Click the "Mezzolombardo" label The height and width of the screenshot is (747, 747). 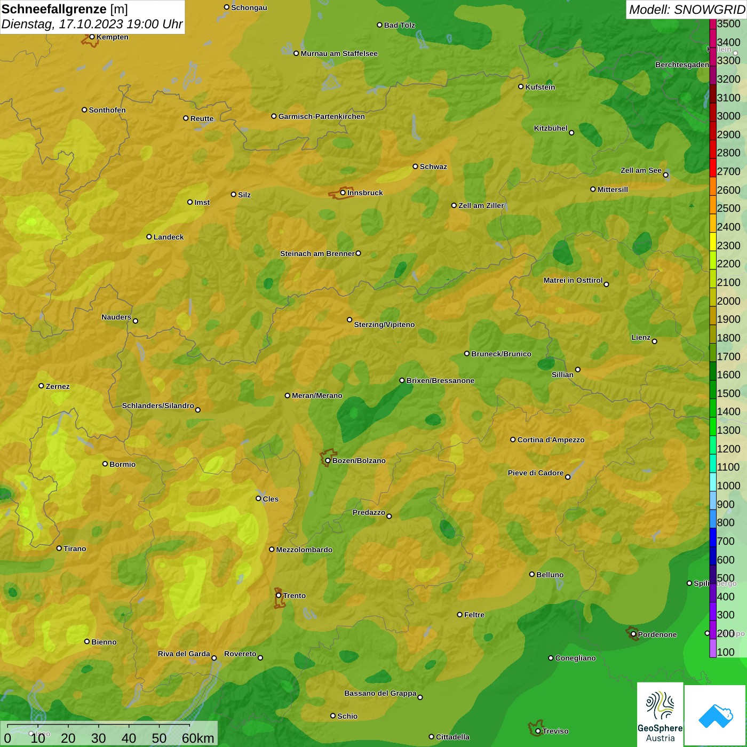click(304, 550)
